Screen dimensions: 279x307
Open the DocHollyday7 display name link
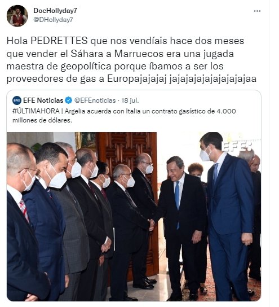point(55,11)
